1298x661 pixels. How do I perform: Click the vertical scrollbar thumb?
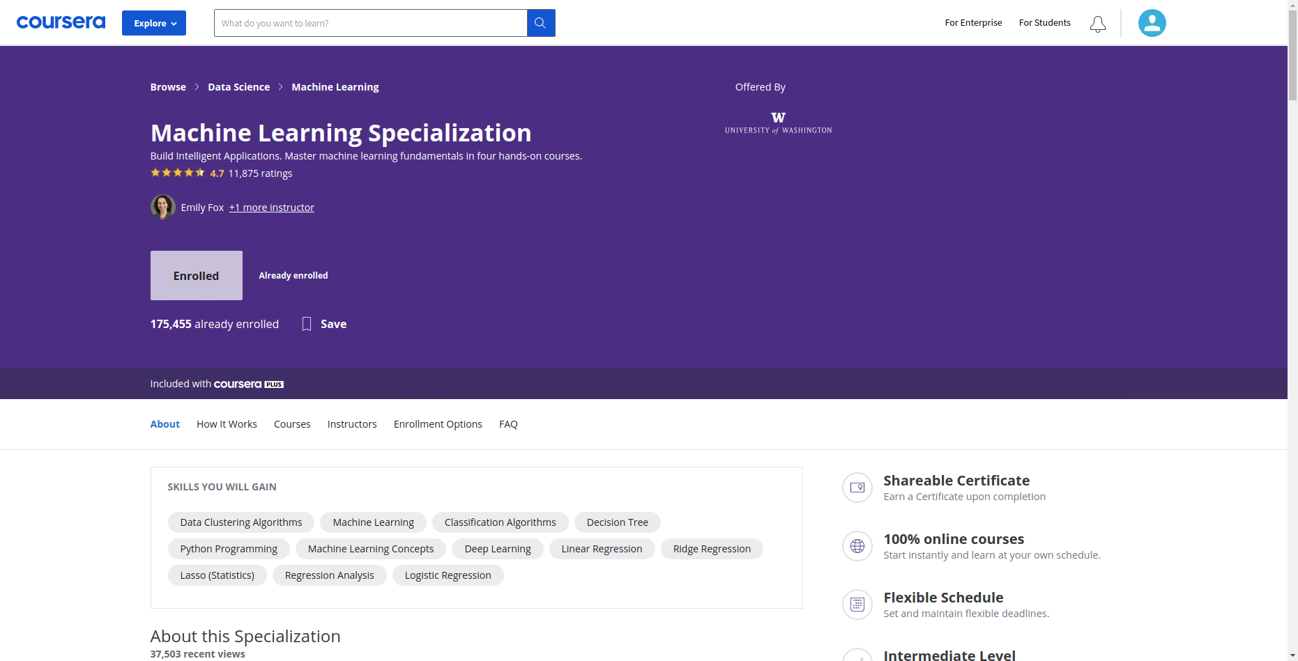point(1292,56)
